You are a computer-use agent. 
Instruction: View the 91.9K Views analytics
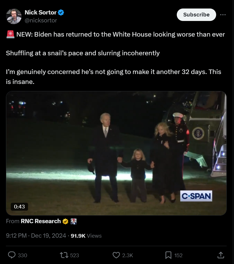(86, 236)
